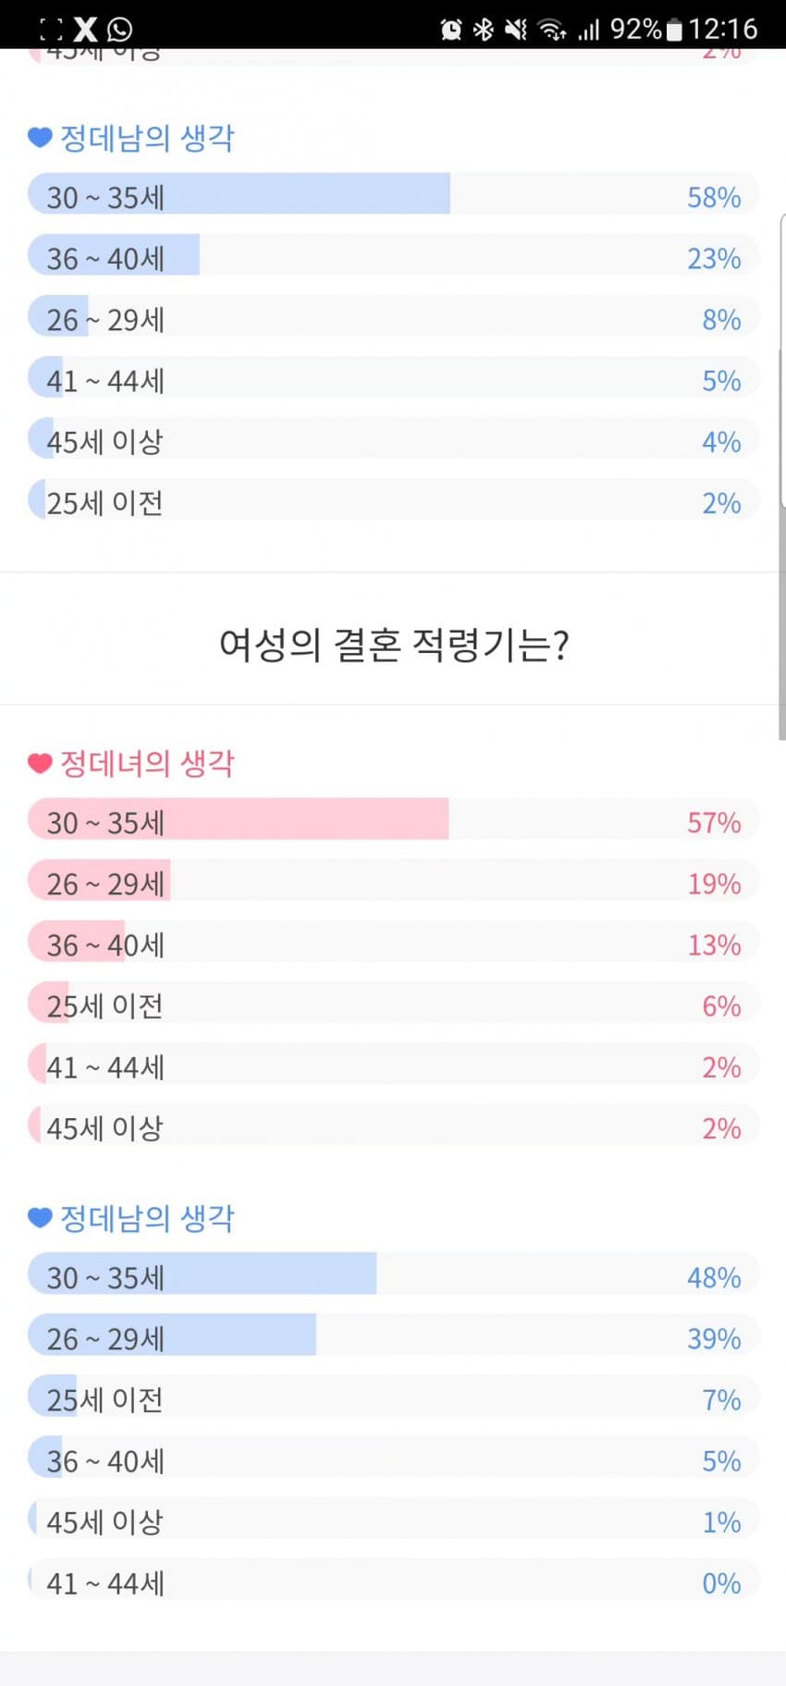Tap the screenshot capture status icon
The height and width of the screenshot is (1686, 786).
[x=52, y=30]
